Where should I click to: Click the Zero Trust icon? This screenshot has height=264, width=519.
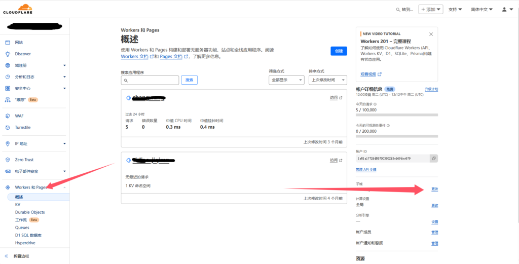(8, 160)
